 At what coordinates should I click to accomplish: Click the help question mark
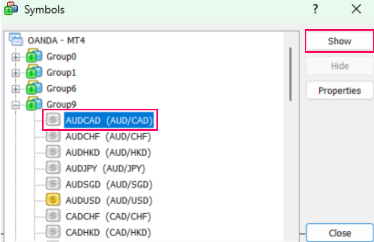(x=315, y=9)
